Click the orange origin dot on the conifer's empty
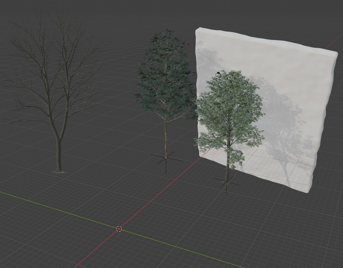This screenshot has height=268, width=343. pos(166,157)
